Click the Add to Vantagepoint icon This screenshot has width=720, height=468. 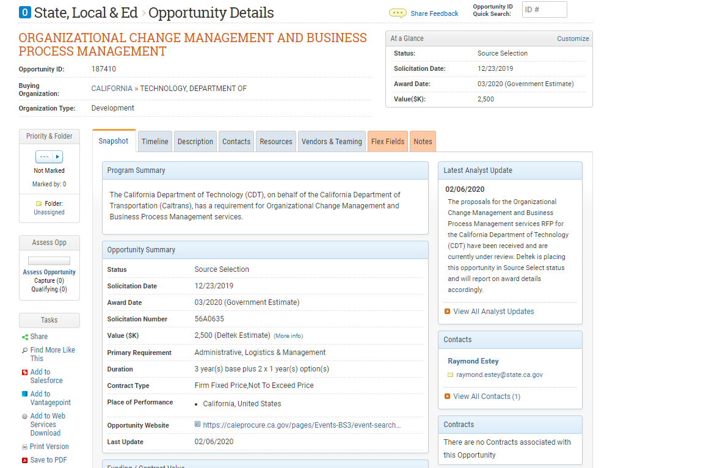(24, 394)
